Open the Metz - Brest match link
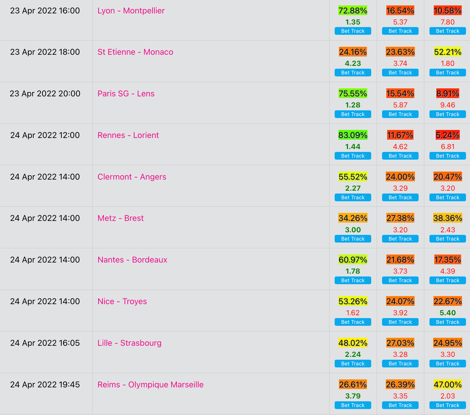This screenshot has height=415, width=470. tap(120, 218)
